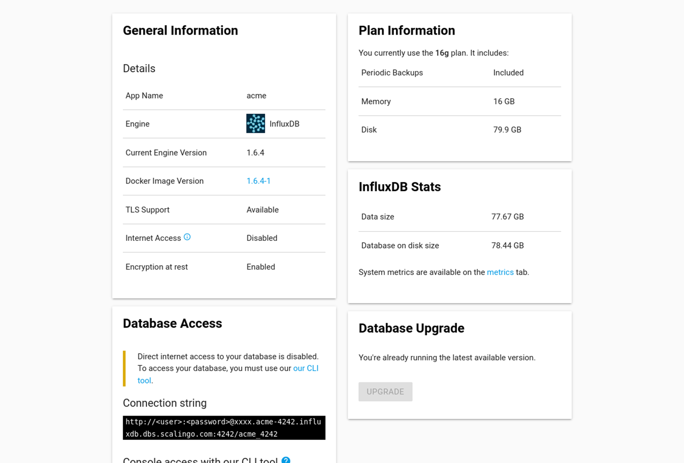Click the Current Engine Version value 1.6.4

click(x=255, y=153)
